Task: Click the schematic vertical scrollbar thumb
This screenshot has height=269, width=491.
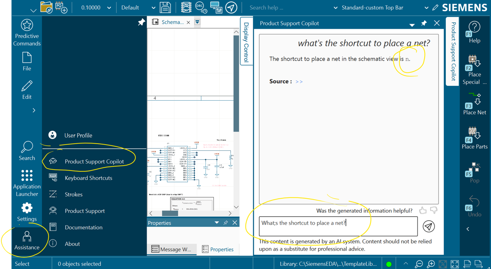Action: 236,83
